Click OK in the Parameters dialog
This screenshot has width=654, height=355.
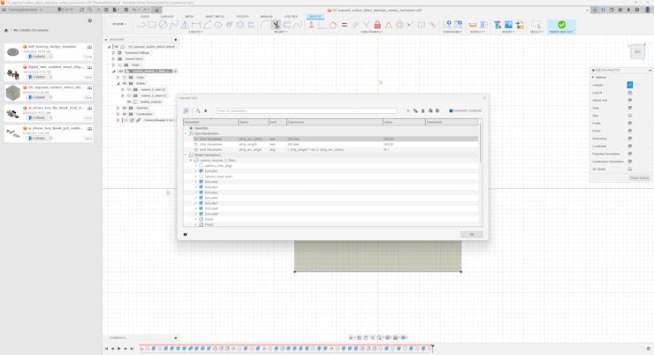472,235
